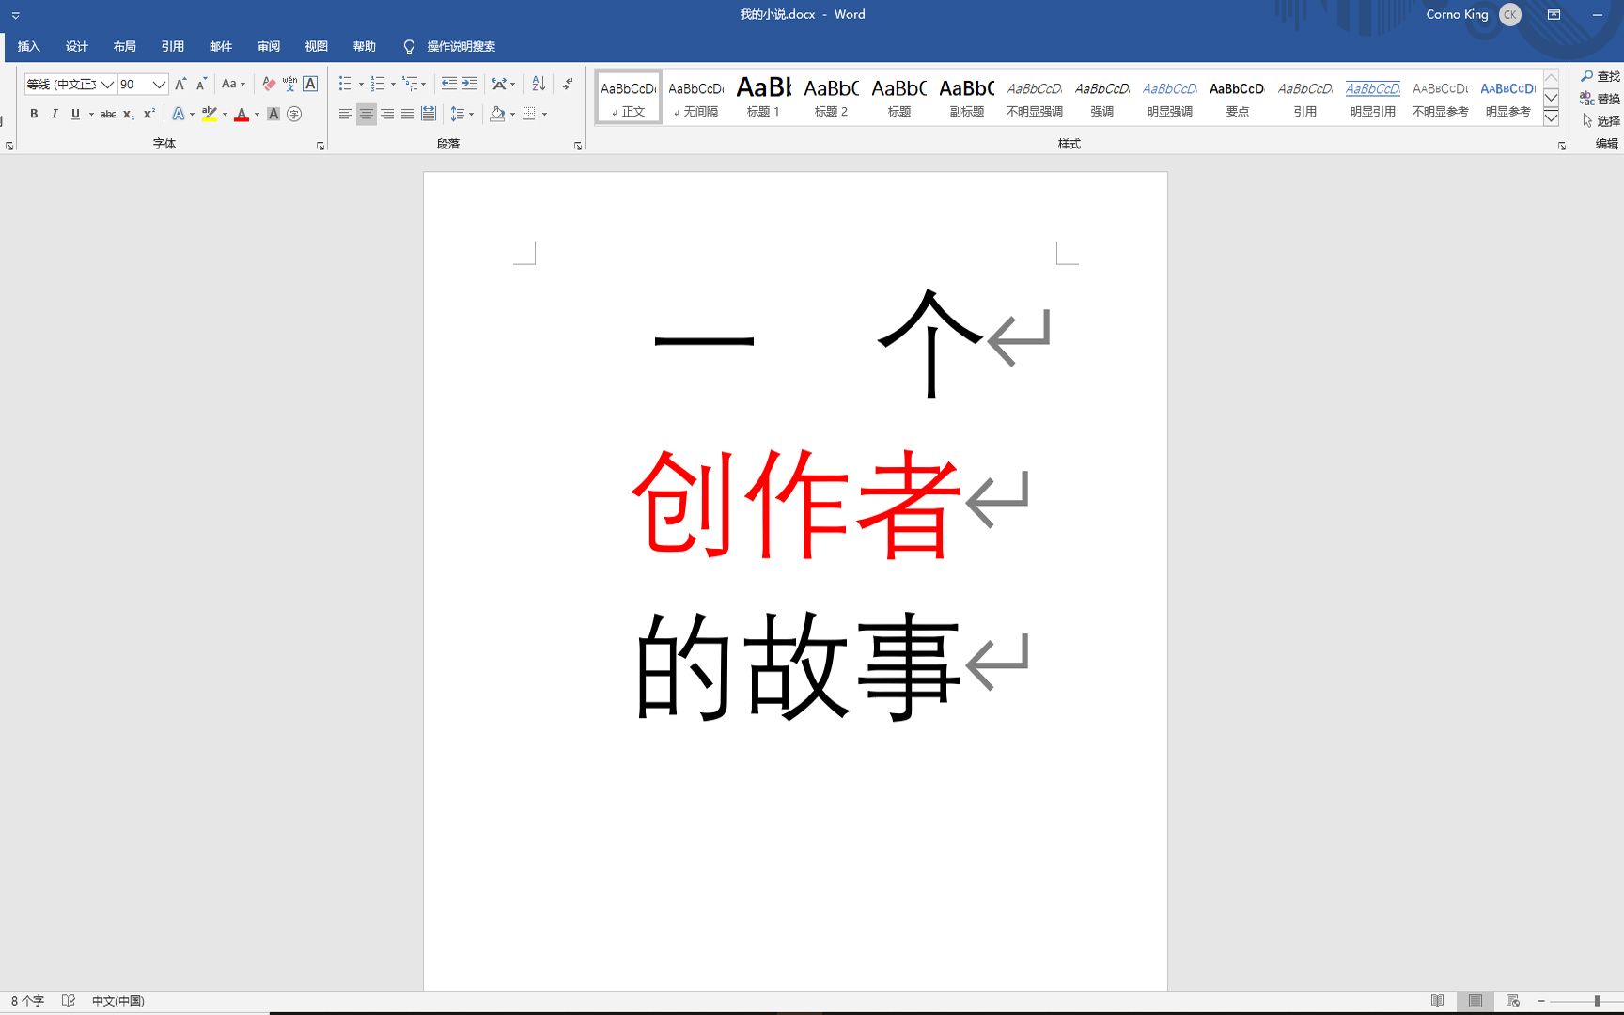The width and height of the screenshot is (1624, 1015).
Task: Click the Corno King account avatar
Action: (1510, 14)
